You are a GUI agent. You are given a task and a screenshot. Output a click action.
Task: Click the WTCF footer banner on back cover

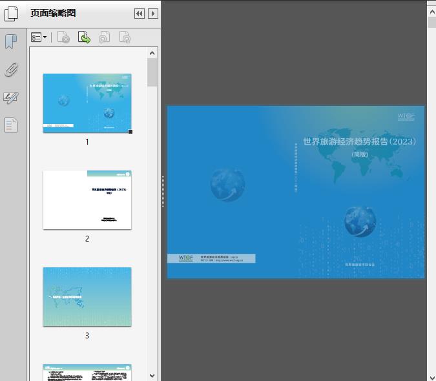coord(211,258)
